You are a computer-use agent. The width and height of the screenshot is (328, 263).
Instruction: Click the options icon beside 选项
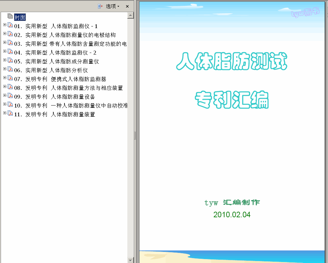click(100, 6)
